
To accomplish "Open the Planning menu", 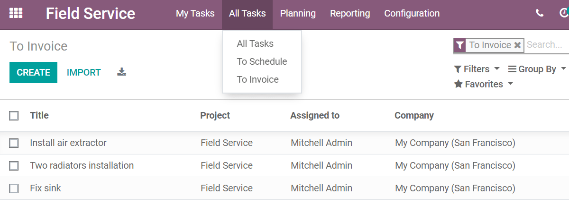I will click(x=298, y=14).
